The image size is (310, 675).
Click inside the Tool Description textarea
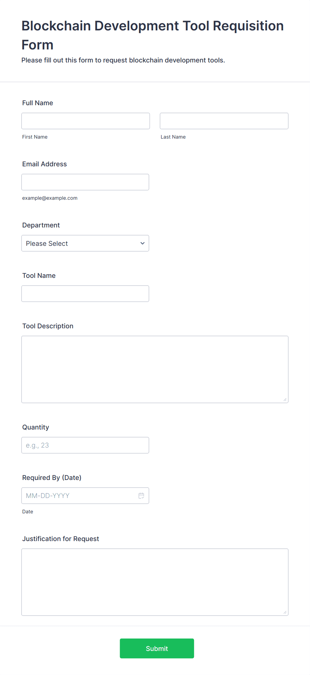[x=155, y=369]
